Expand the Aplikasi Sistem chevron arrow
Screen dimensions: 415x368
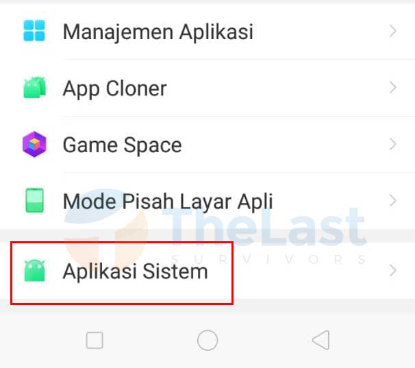[393, 271]
